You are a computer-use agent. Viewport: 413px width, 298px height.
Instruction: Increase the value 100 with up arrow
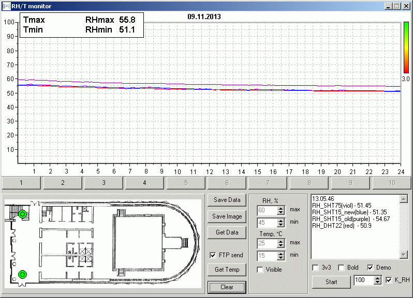click(377, 279)
